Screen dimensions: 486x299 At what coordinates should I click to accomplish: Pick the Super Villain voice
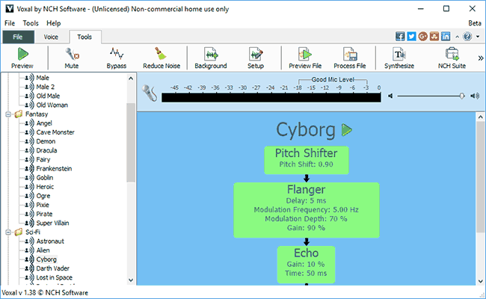[x=52, y=223]
